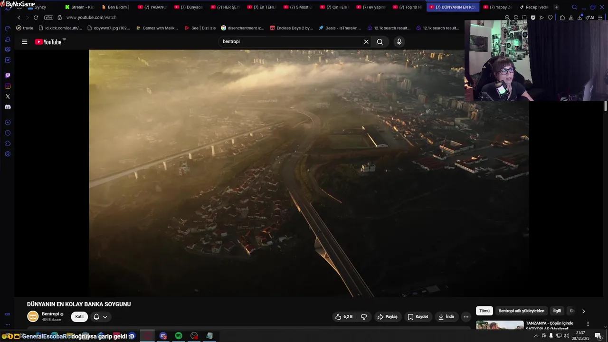Switch to the '(7) Top 10' tab
This screenshot has height=342, width=608.
click(x=407, y=7)
